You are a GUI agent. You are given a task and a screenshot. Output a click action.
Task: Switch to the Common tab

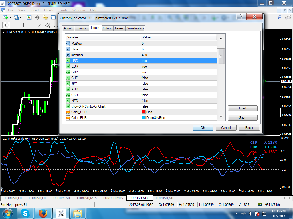coord(81,28)
